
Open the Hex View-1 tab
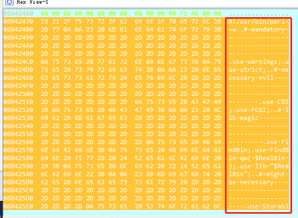[32, 2]
